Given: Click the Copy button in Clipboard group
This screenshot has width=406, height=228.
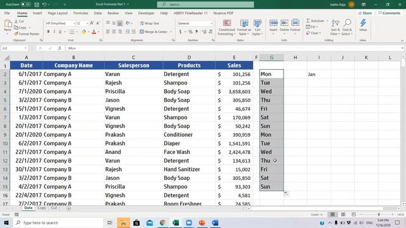Looking at the screenshot, I should [20, 27].
